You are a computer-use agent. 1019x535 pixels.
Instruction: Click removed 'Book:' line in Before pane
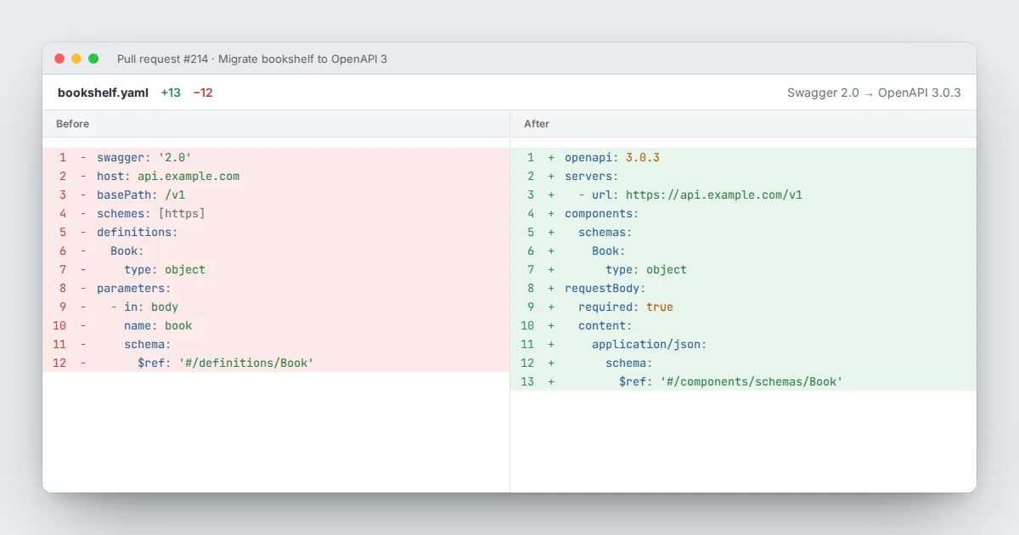276,251
